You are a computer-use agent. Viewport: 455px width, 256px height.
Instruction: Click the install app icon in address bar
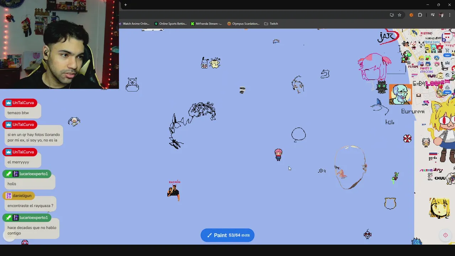click(x=392, y=15)
